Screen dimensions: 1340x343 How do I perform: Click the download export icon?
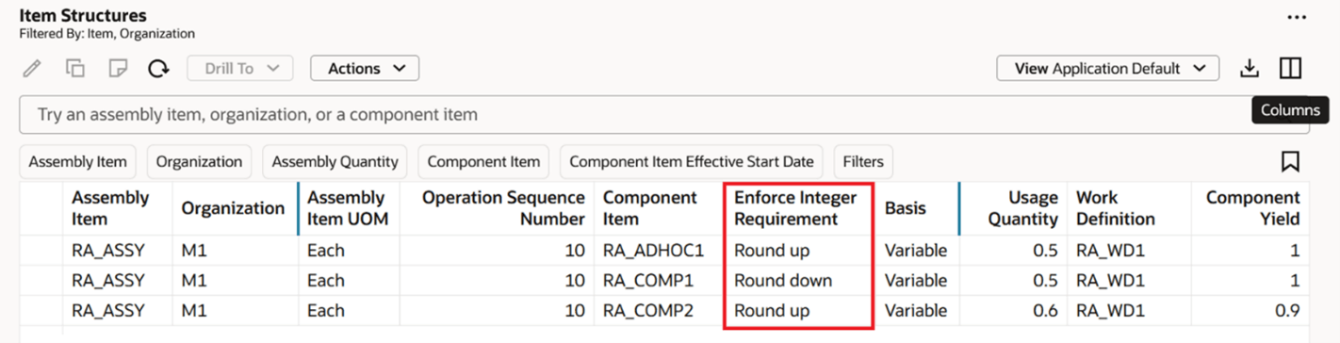[x=1249, y=69]
